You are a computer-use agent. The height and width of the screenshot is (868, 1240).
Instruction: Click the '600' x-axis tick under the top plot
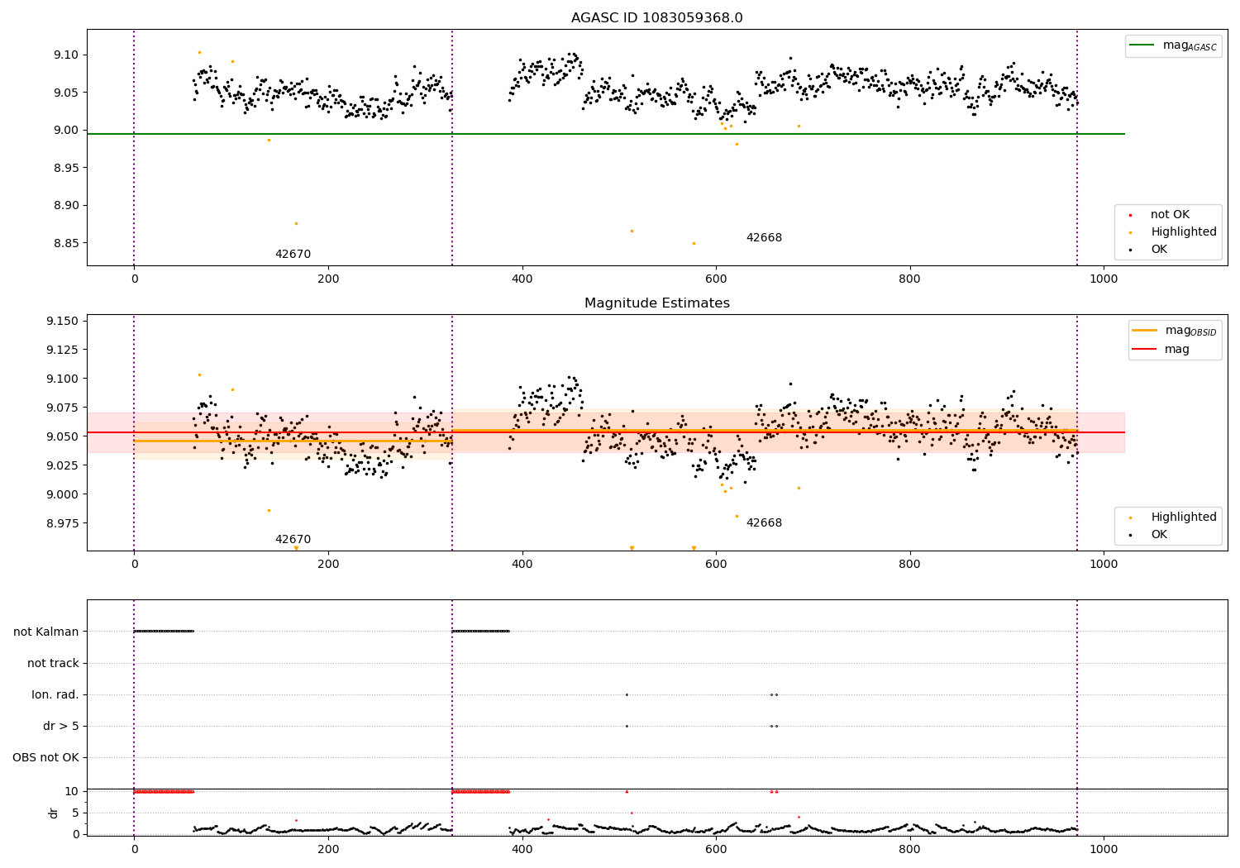coord(716,279)
